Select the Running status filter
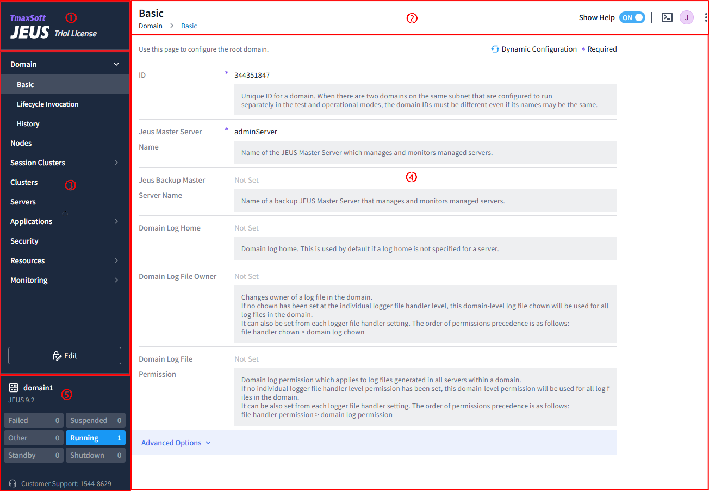 95,438
